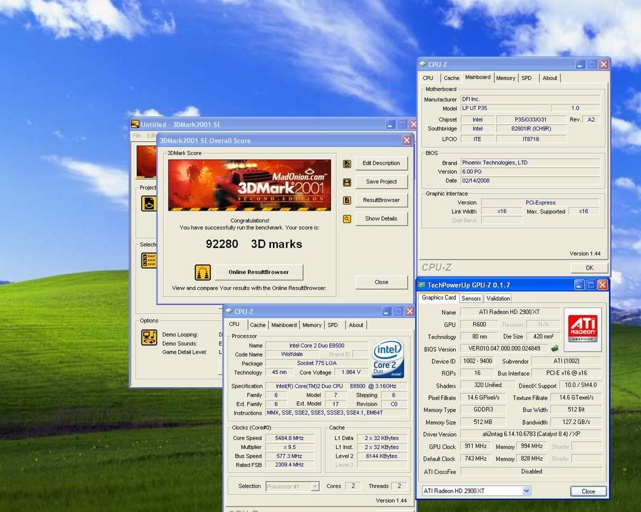Click the "P35/G33/G31" chipset field
641x512 pixels.
click(530, 119)
